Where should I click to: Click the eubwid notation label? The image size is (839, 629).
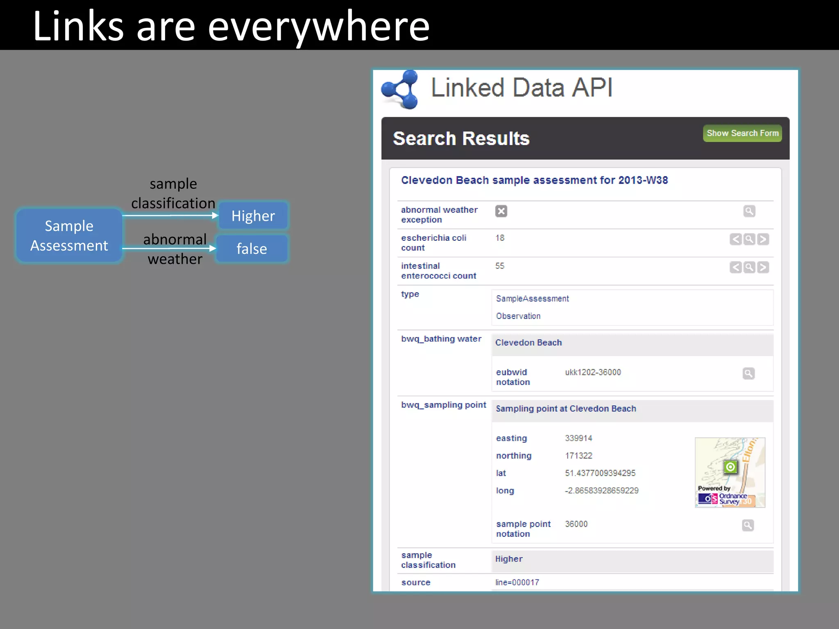click(513, 377)
